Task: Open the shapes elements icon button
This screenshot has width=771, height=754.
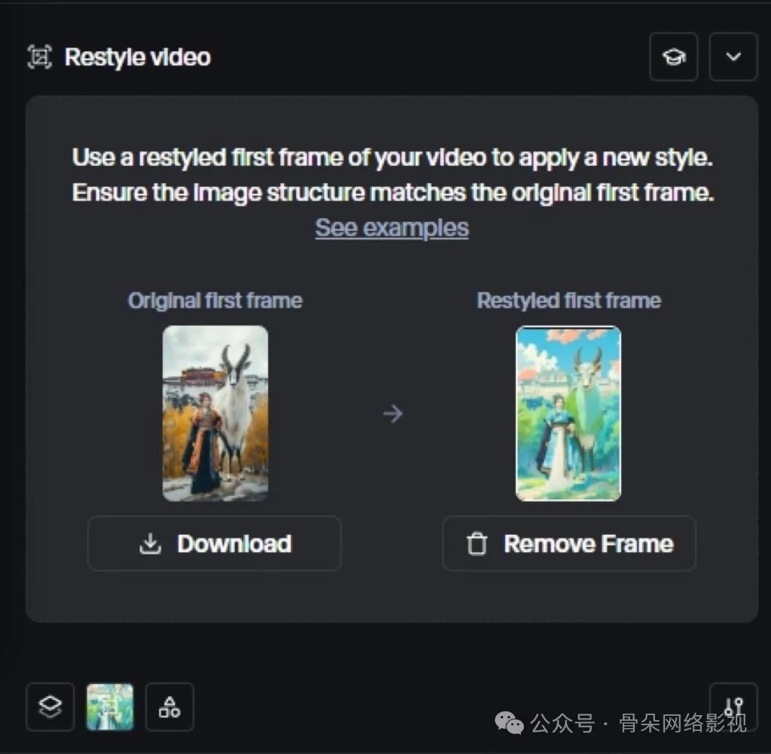Action: point(169,707)
